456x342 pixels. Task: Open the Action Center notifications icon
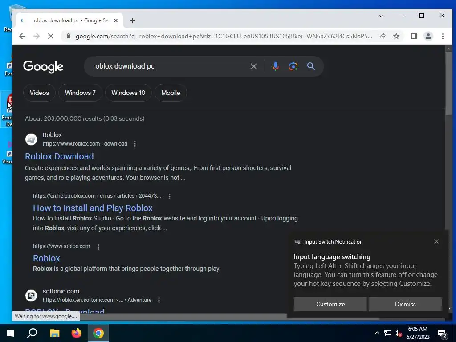pos(442,333)
